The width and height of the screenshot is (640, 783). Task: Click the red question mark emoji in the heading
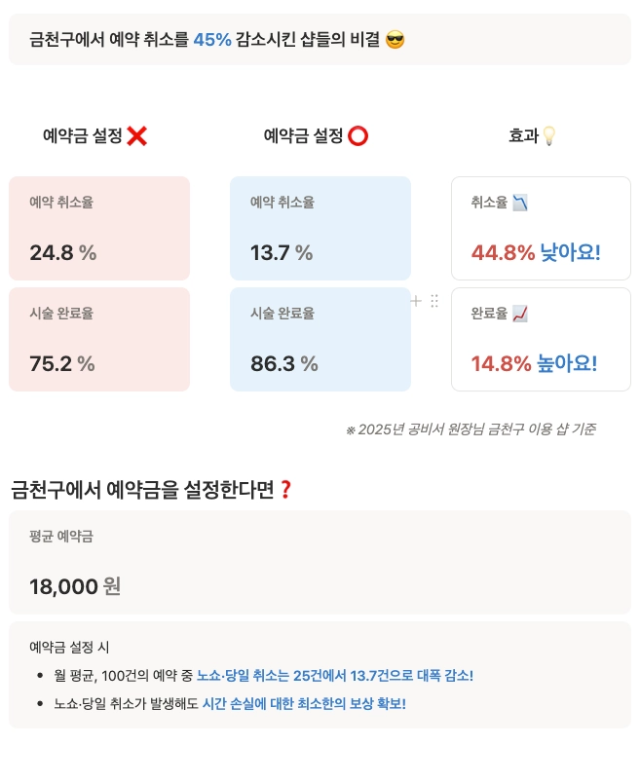click(x=285, y=490)
